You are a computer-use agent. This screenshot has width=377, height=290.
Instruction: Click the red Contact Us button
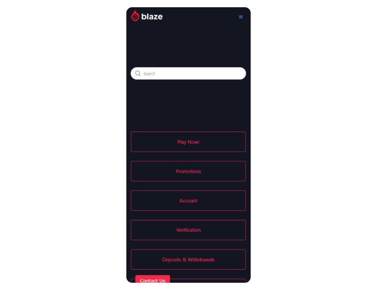click(153, 279)
